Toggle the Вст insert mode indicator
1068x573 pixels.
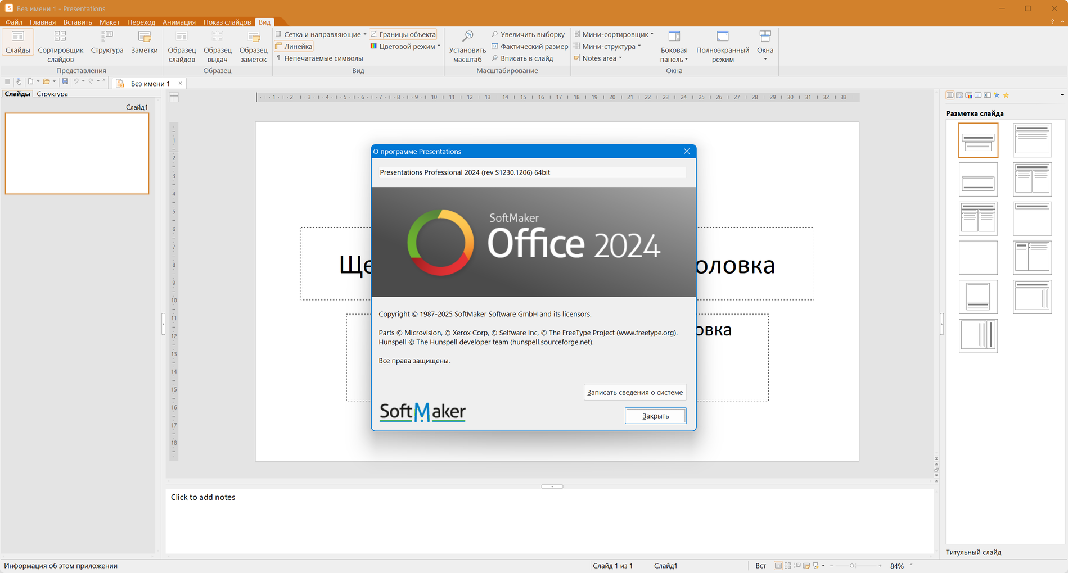[760, 566]
